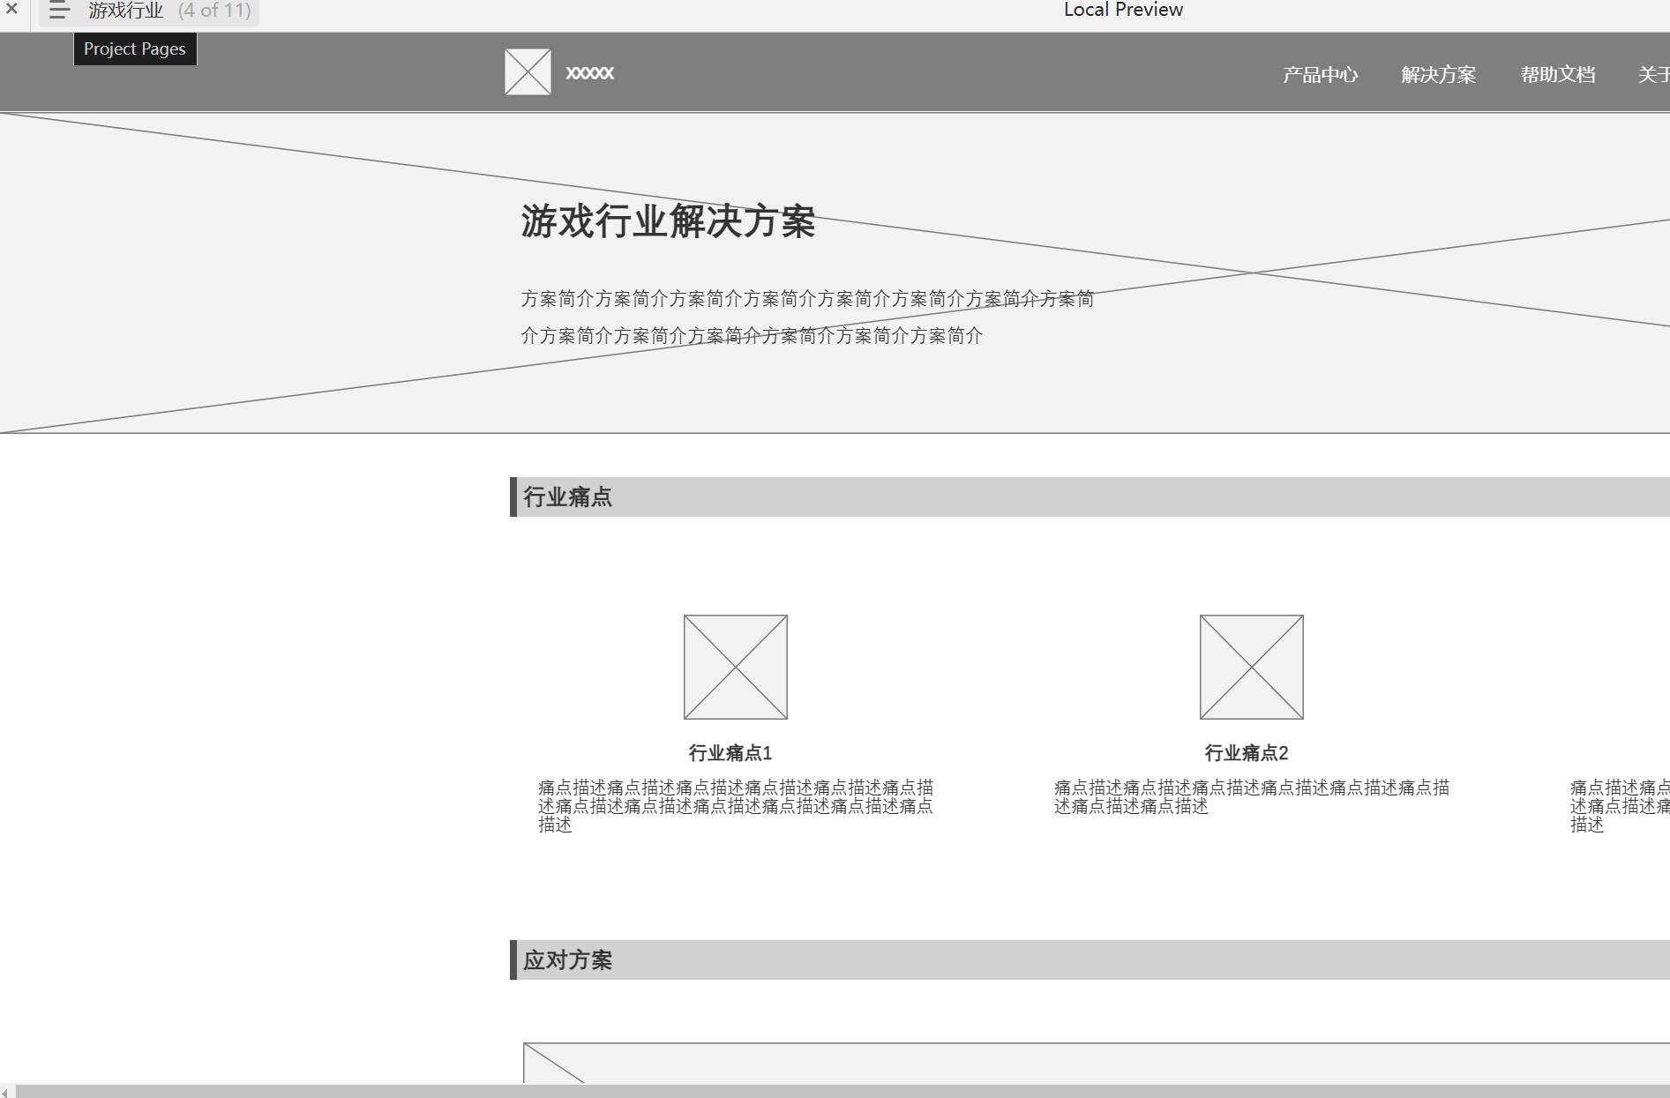The image size is (1670, 1098).
Task: Click the 行业痛点 section header
Action: pyautogui.click(x=1090, y=497)
